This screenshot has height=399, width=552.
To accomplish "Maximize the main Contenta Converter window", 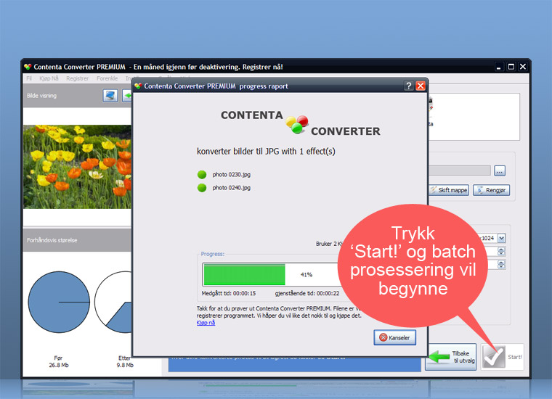I will point(511,67).
